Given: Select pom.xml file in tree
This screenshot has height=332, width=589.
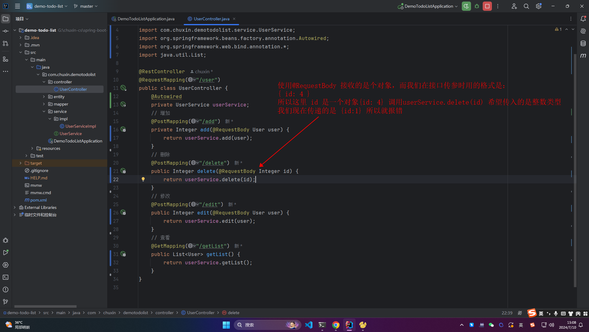Looking at the screenshot, I should pos(38,200).
